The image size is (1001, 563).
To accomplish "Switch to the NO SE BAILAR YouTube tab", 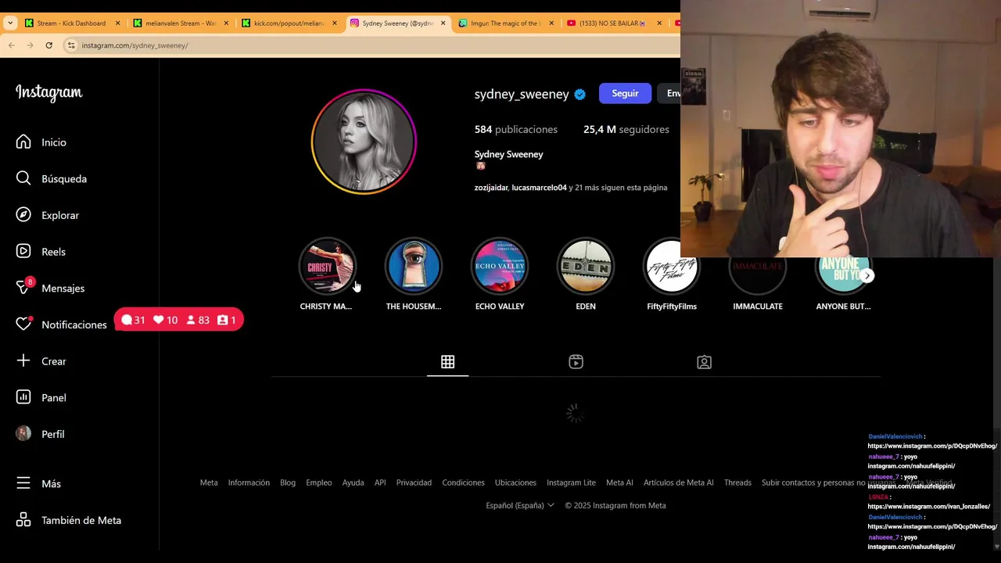I will click(x=612, y=23).
